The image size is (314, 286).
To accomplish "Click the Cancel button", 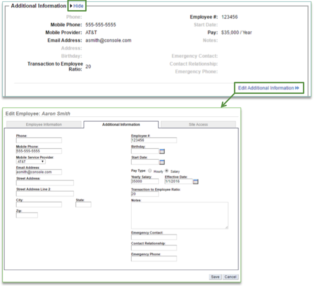I will [x=230, y=277].
